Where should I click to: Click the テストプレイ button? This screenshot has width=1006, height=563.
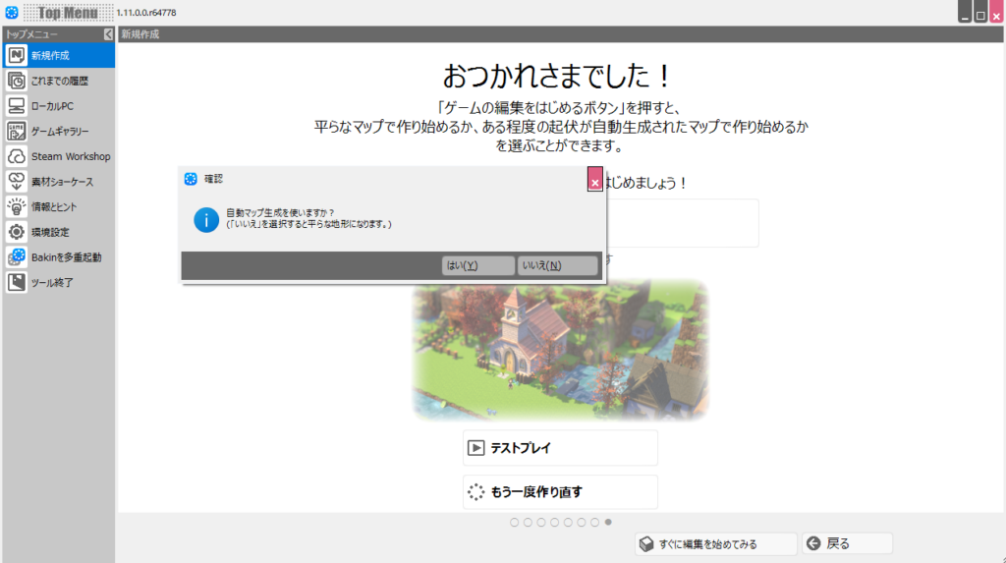pos(560,447)
